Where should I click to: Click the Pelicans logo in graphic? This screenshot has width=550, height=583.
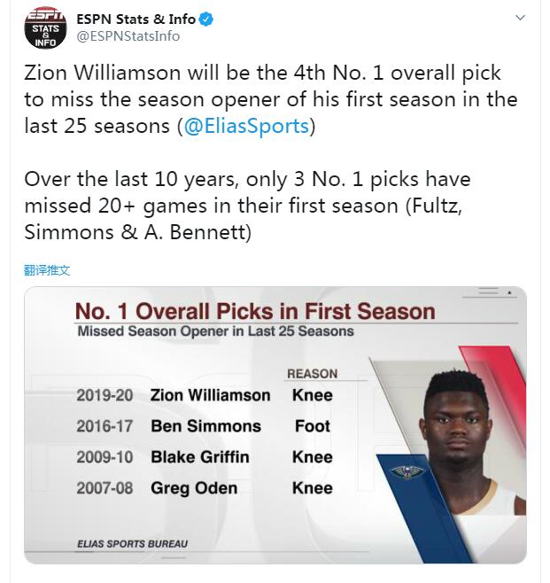[x=407, y=472]
